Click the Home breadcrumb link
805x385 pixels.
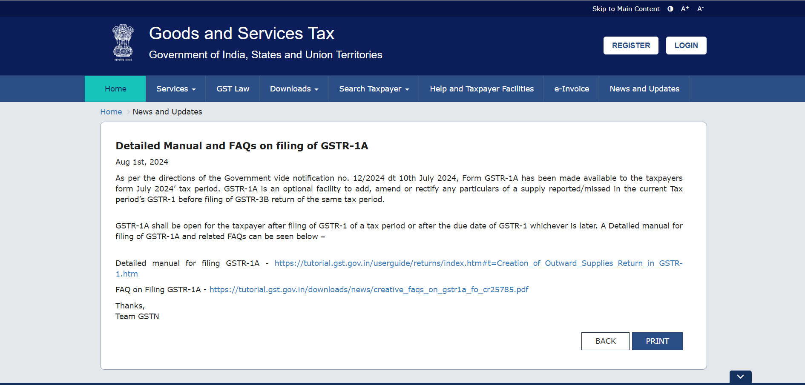pyautogui.click(x=111, y=111)
